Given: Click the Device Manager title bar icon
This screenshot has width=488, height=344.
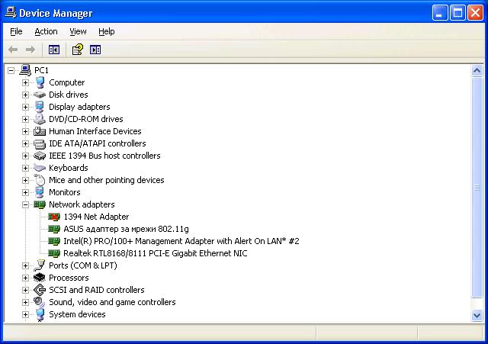Looking at the screenshot, I should [11, 12].
